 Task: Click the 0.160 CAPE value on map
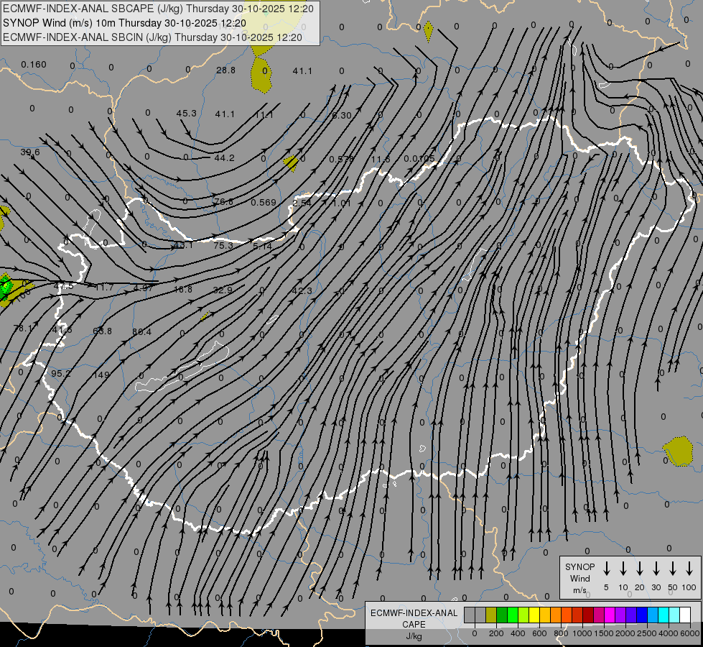34,65
